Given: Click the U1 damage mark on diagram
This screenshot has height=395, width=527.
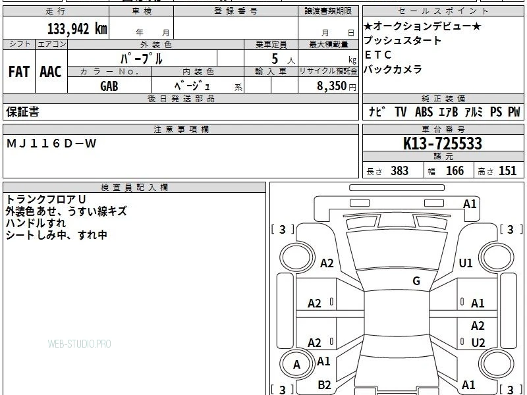Looking at the screenshot, I should coord(466,263).
